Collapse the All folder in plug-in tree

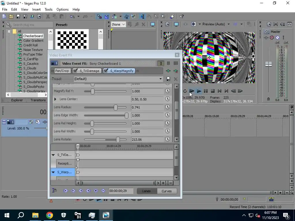[9, 31]
